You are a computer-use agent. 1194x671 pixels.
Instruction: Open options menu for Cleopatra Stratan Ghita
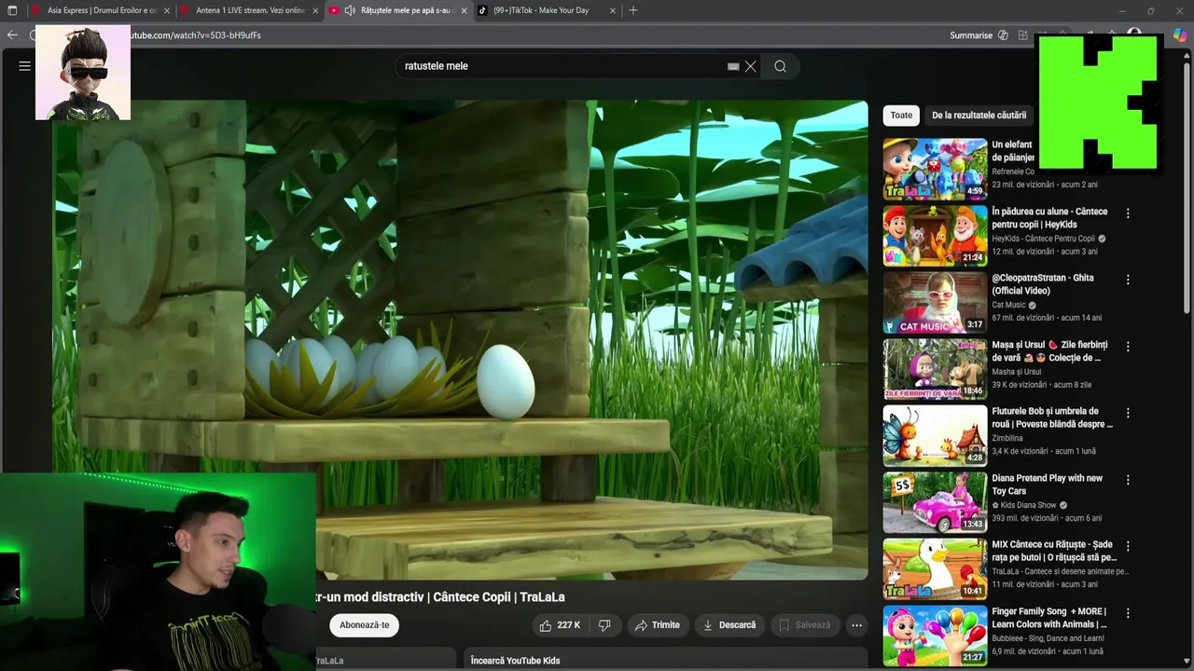point(1128,280)
